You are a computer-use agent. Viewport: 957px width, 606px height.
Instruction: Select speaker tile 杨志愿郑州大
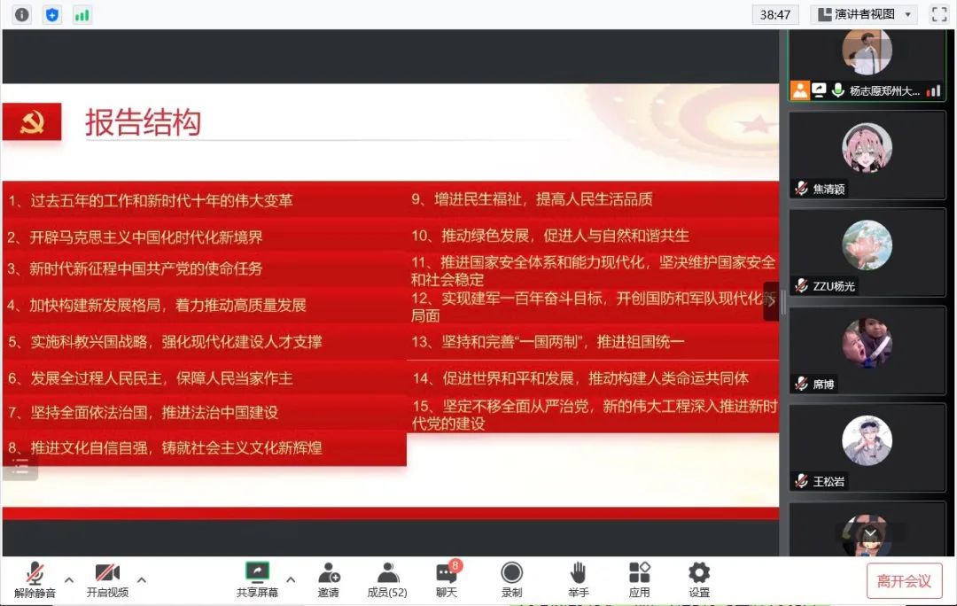pos(867,65)
